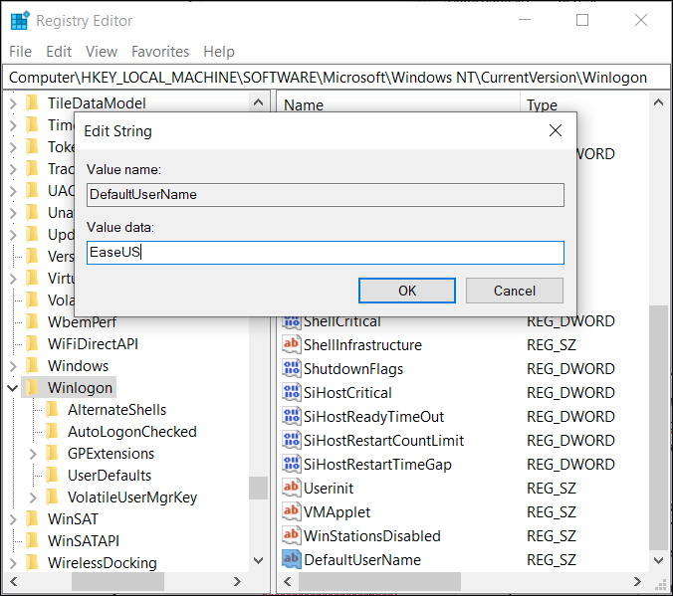Click tree pane scroll up arrow
This screenshot has height=596, width=673.
click(259, 102)
